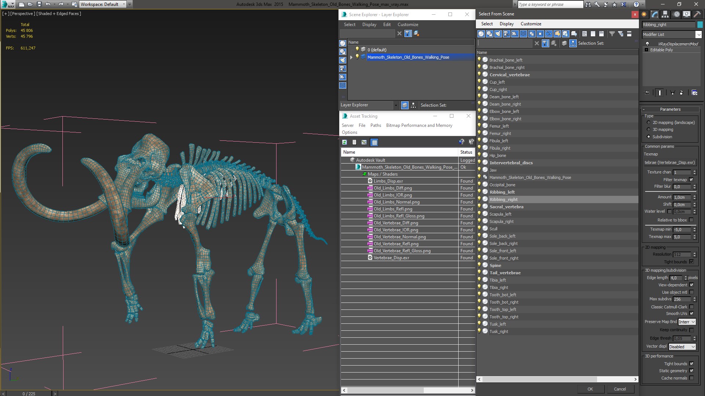Collapse the Parameters rollout
705x396 pixels.
click(670, 109)
